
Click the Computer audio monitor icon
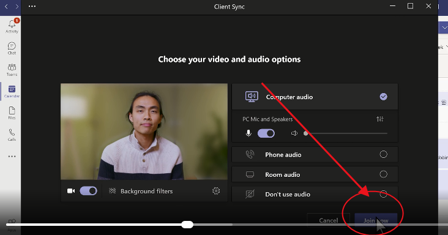[x=252, y=97]
